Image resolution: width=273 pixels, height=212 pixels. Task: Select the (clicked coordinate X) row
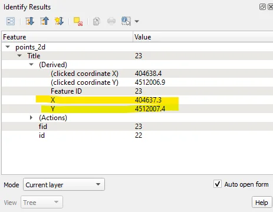click(137, 74)
